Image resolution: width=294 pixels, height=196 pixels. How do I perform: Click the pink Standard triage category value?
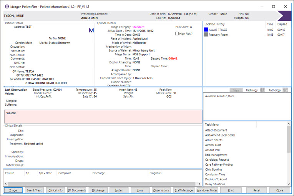pyautogui.click(x=138, y=27)
